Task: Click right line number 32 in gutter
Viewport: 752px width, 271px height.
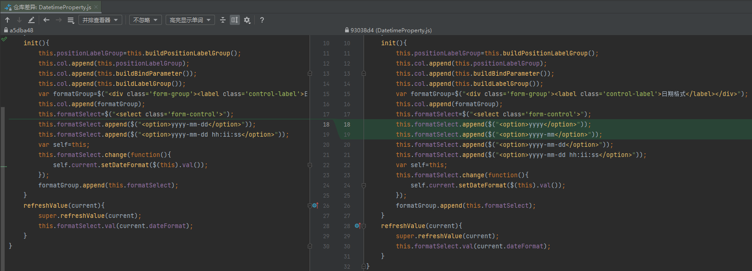Action: click(x=347, y=266)
